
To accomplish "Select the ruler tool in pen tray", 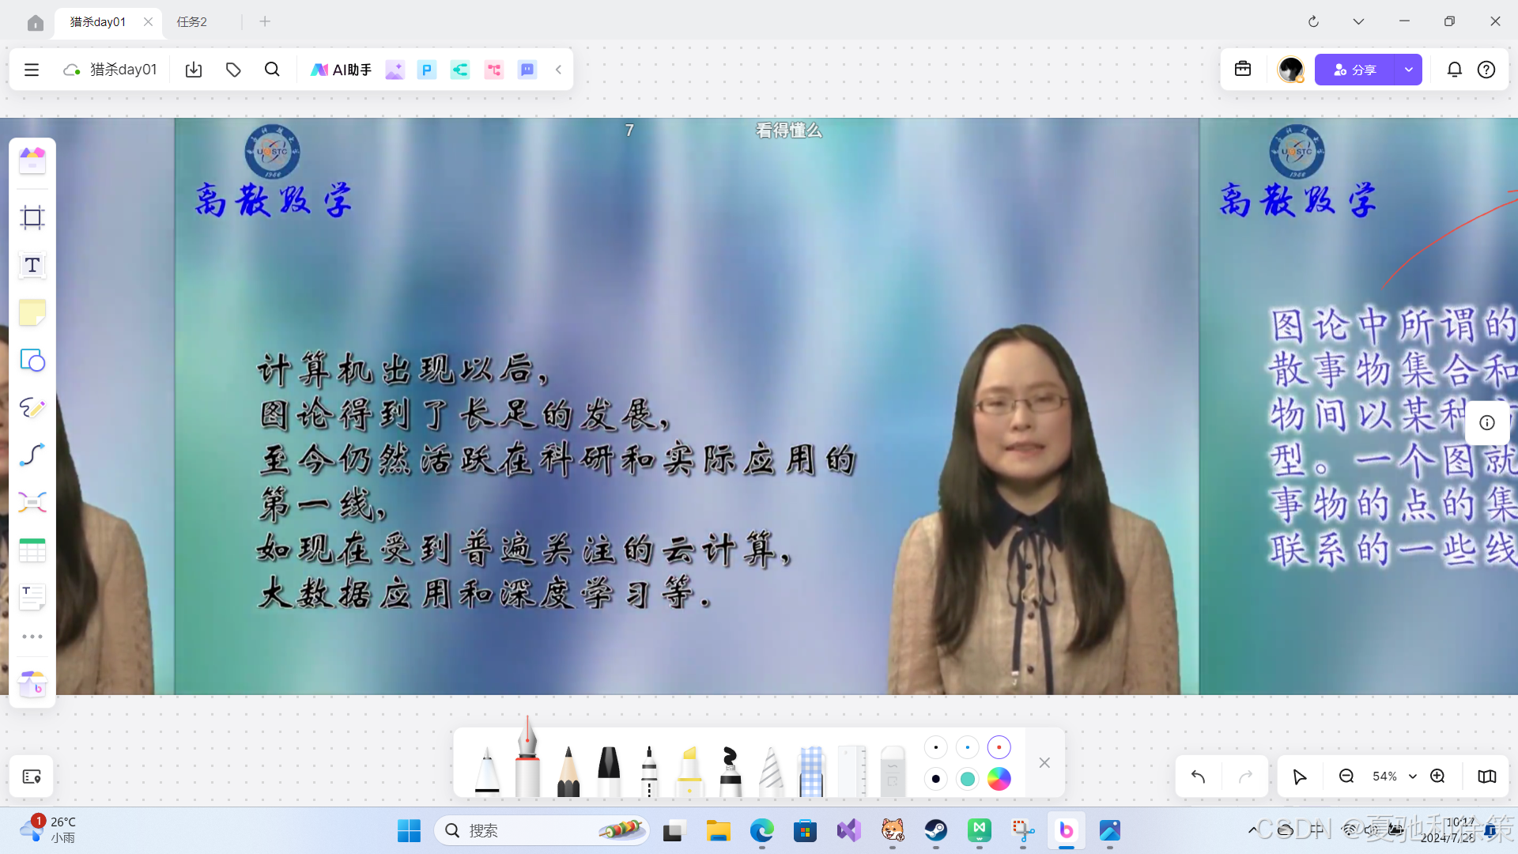I will tap(852, 771).
